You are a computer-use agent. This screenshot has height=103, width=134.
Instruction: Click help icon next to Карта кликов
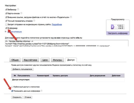tap(21, 13)
